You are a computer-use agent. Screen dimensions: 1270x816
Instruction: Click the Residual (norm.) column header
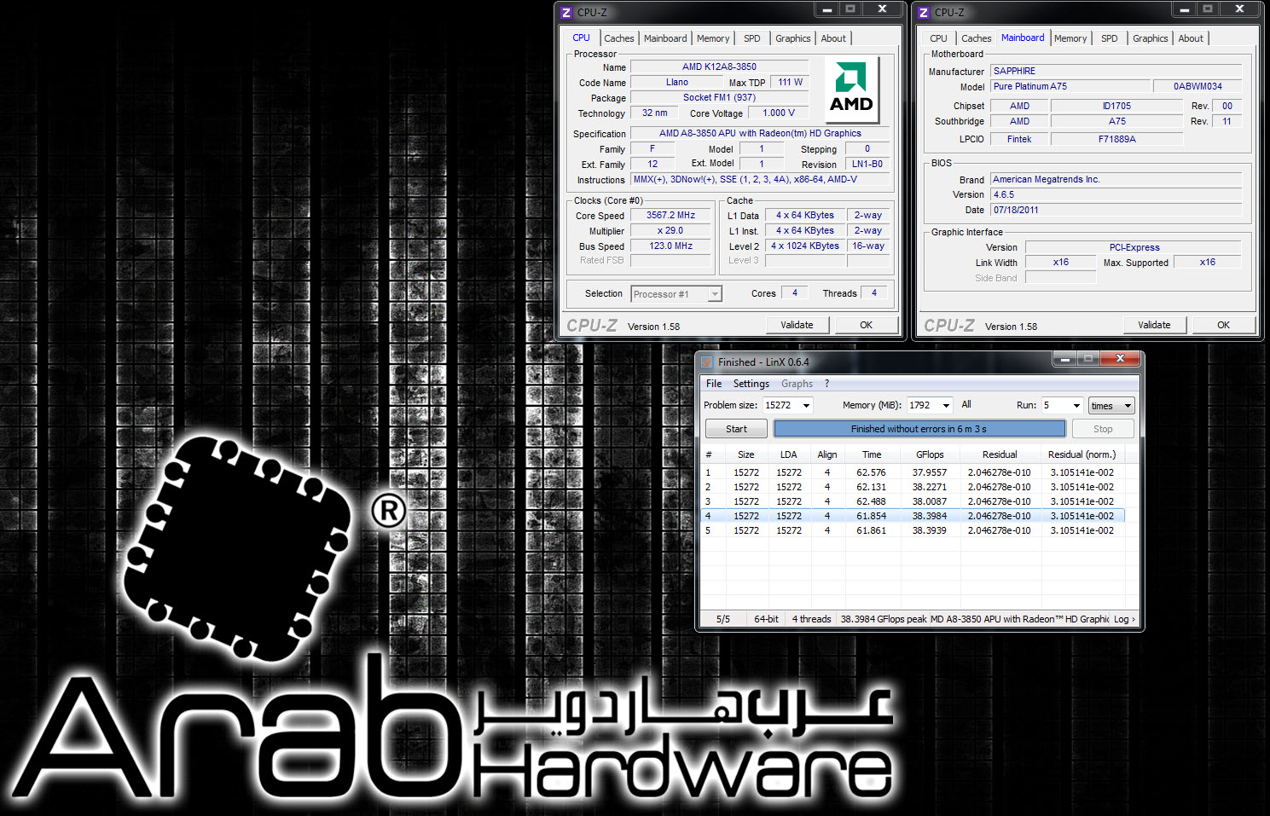pos(1082,454)
